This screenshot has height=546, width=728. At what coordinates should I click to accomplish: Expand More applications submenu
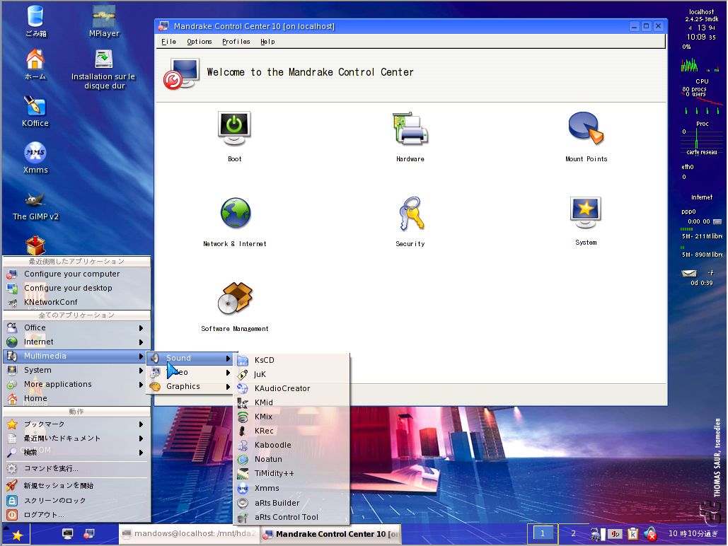coord(76,385)
